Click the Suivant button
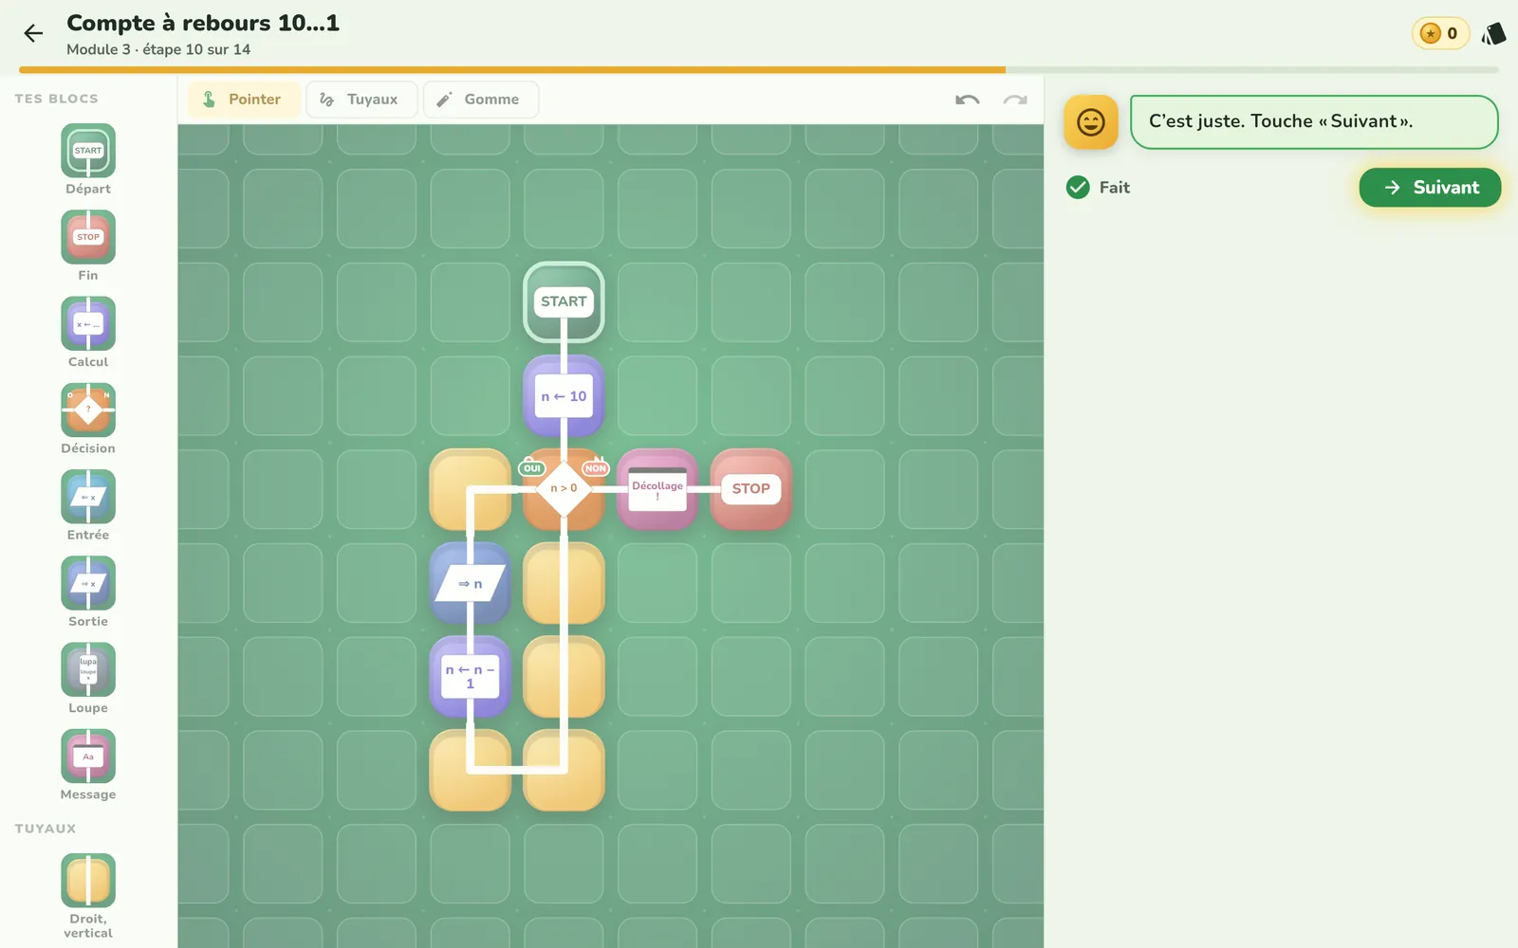The height and width of the screenshot is (948, 1518). (1430, 188)
